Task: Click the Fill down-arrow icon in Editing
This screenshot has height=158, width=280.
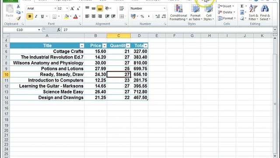Action: click(242, 12)
